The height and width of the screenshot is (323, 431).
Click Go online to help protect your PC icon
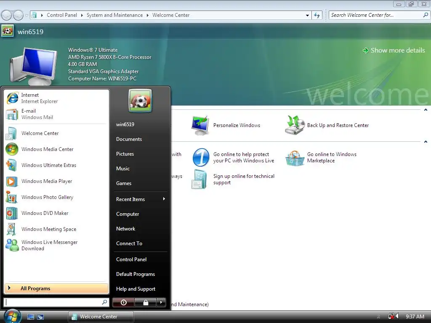[x=201, y=157]
